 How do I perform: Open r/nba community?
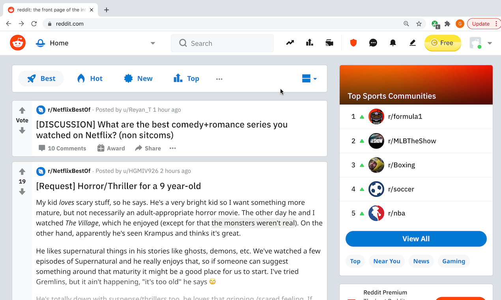396,213
